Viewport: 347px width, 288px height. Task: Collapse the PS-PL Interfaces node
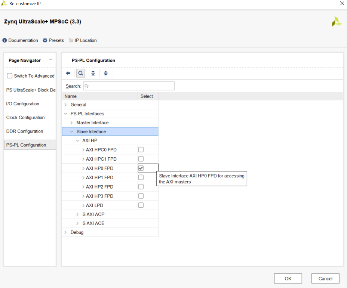(x=65, y=114)
